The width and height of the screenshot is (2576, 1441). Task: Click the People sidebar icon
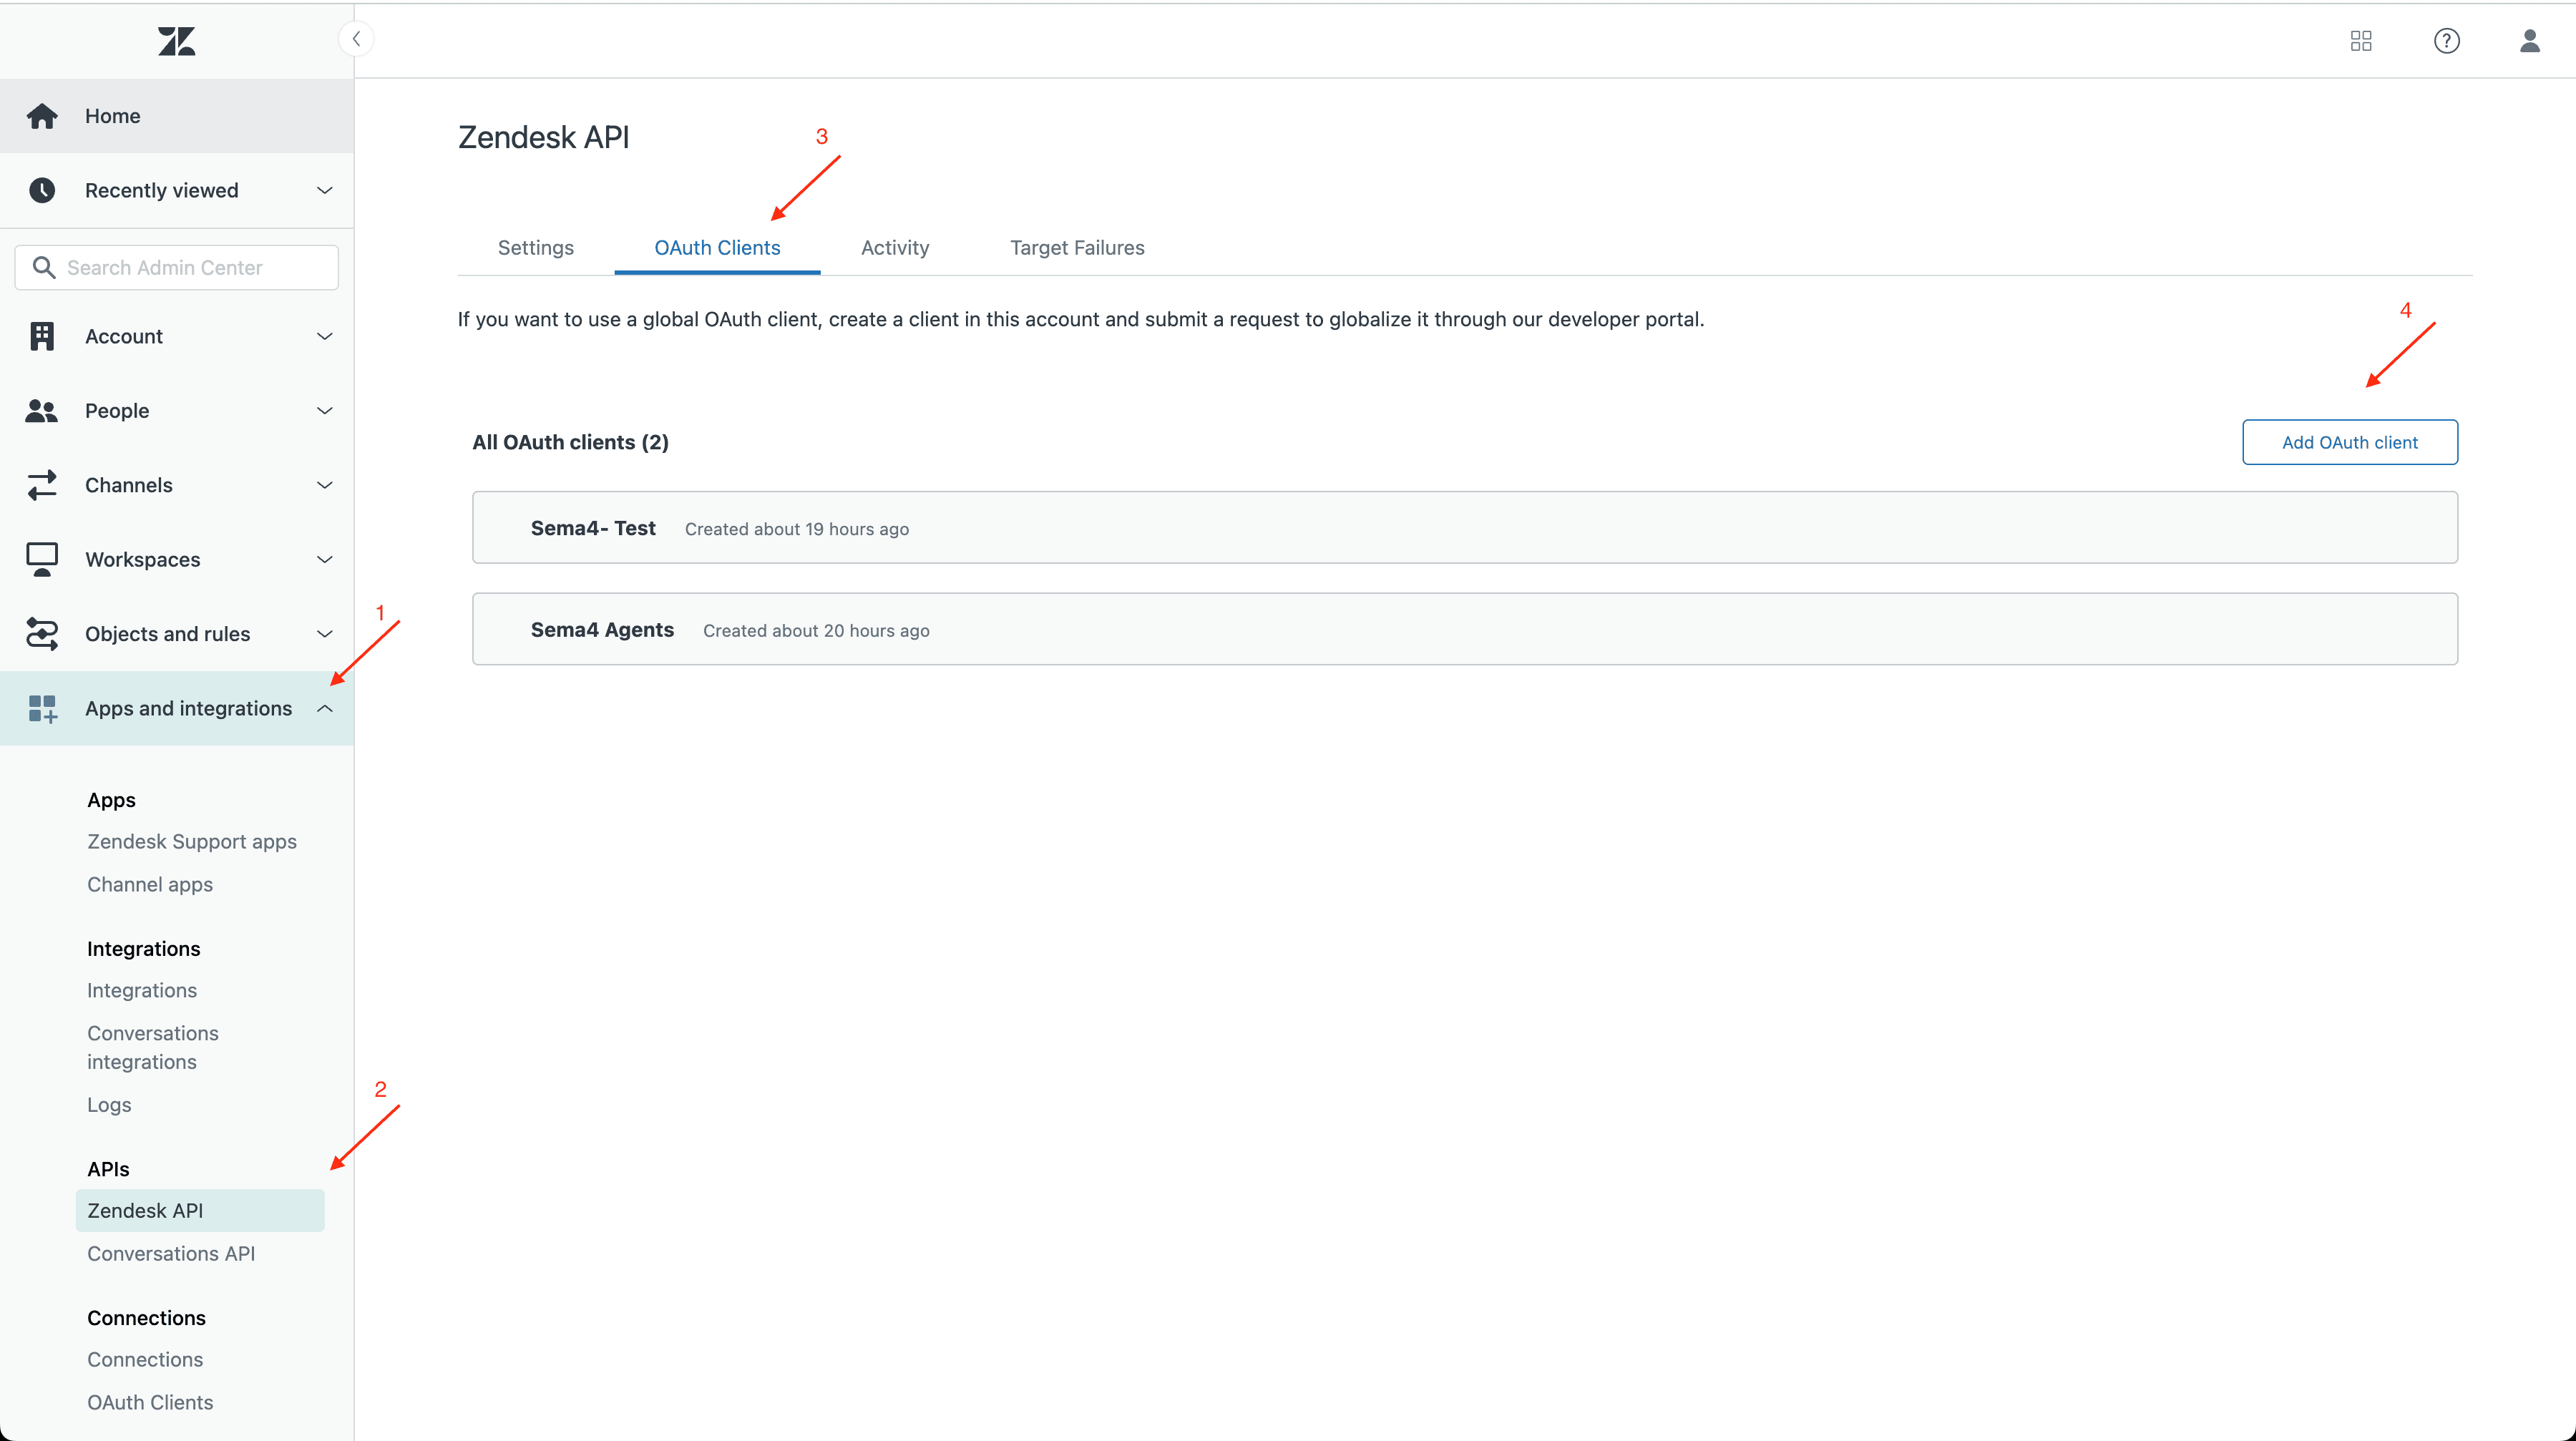click(x=42, y=410)
